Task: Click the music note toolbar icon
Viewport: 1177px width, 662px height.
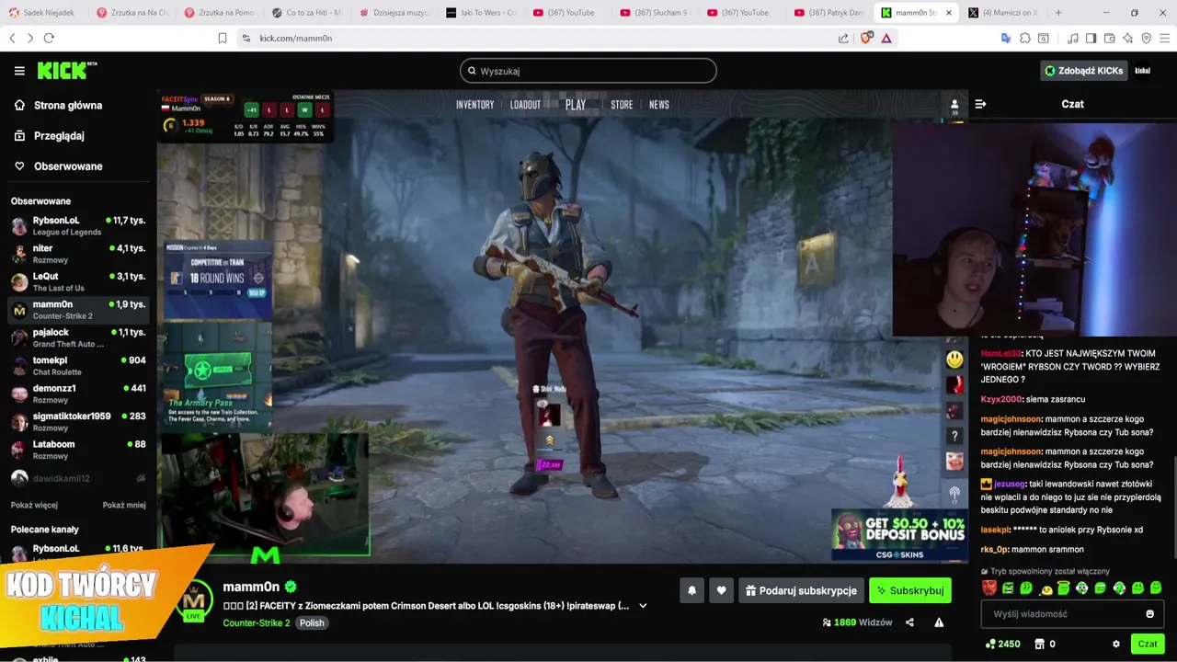Action: point(1073,38)
